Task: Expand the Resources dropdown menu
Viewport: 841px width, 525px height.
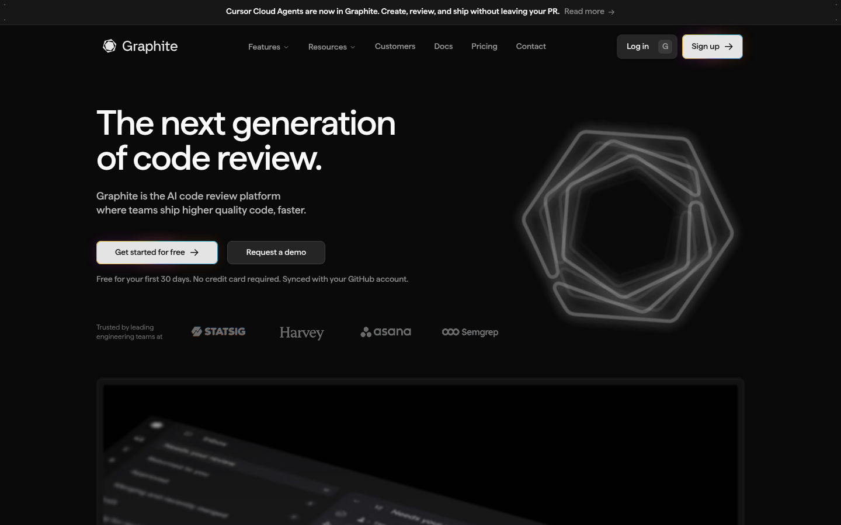Action: (332, 47)
